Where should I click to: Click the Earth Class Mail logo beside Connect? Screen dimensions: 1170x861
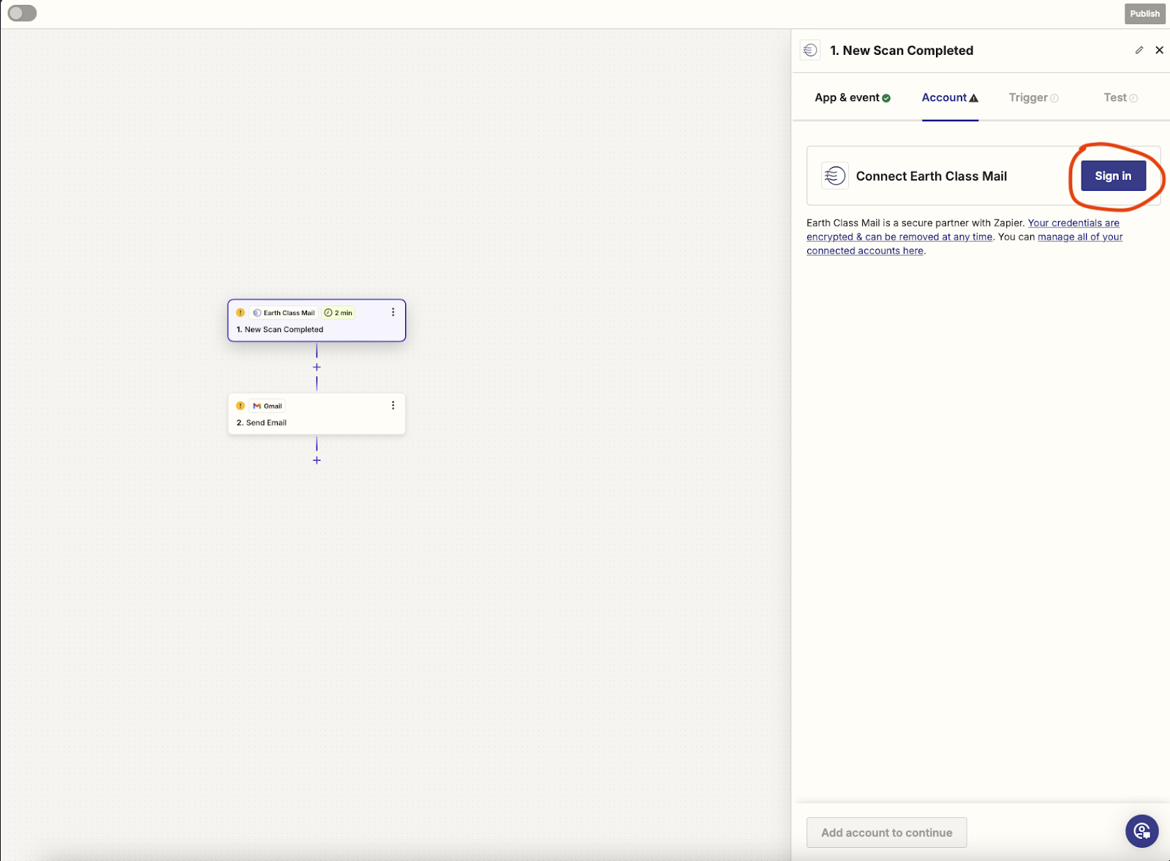point(834,176)
